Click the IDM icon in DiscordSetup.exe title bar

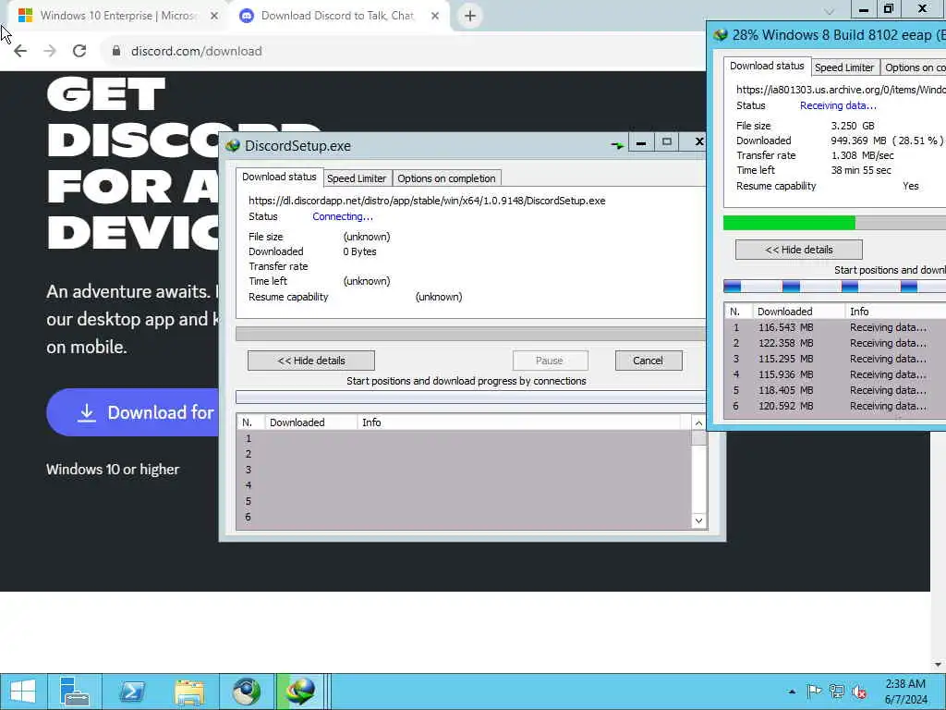(x=233, y=145)
